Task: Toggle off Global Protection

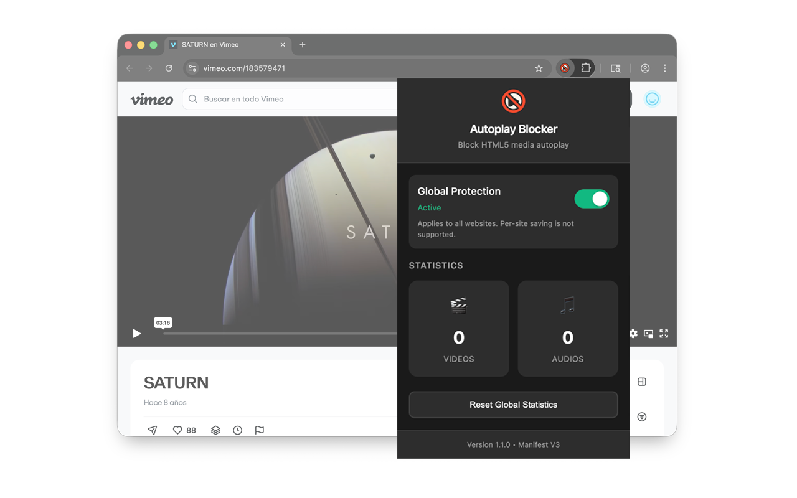Action: tap(592, 199)
